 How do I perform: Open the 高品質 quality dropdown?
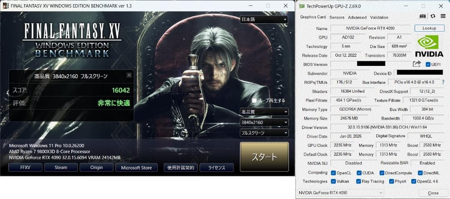coord(264,112)
